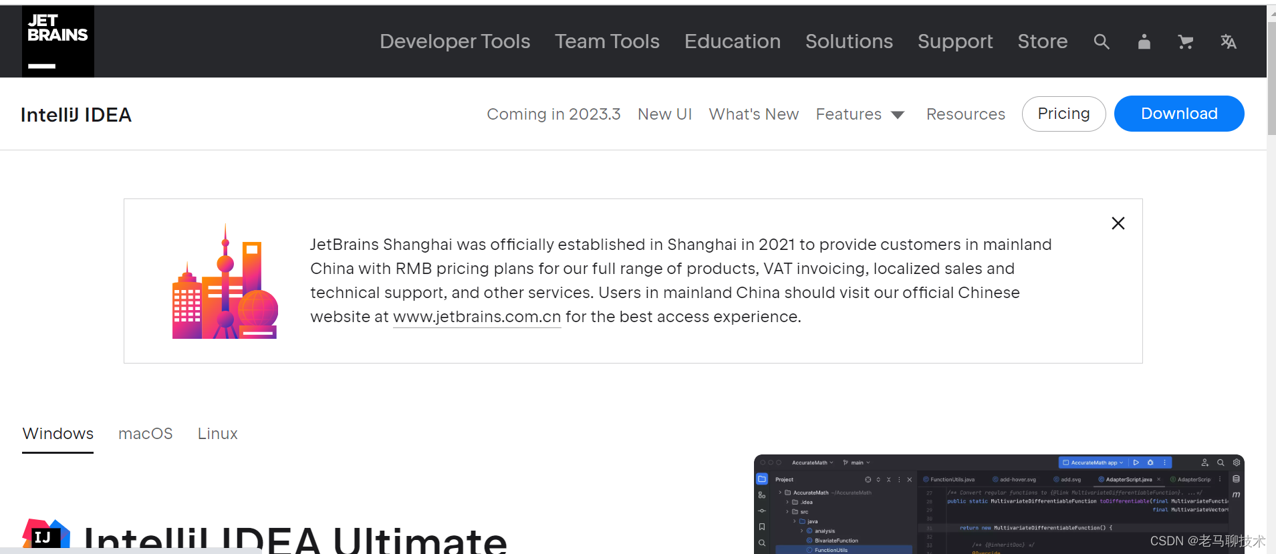Click the IntelliJ IDEA product name link
This screenshot has height=554, width=1276.
[x=76, y=115]
